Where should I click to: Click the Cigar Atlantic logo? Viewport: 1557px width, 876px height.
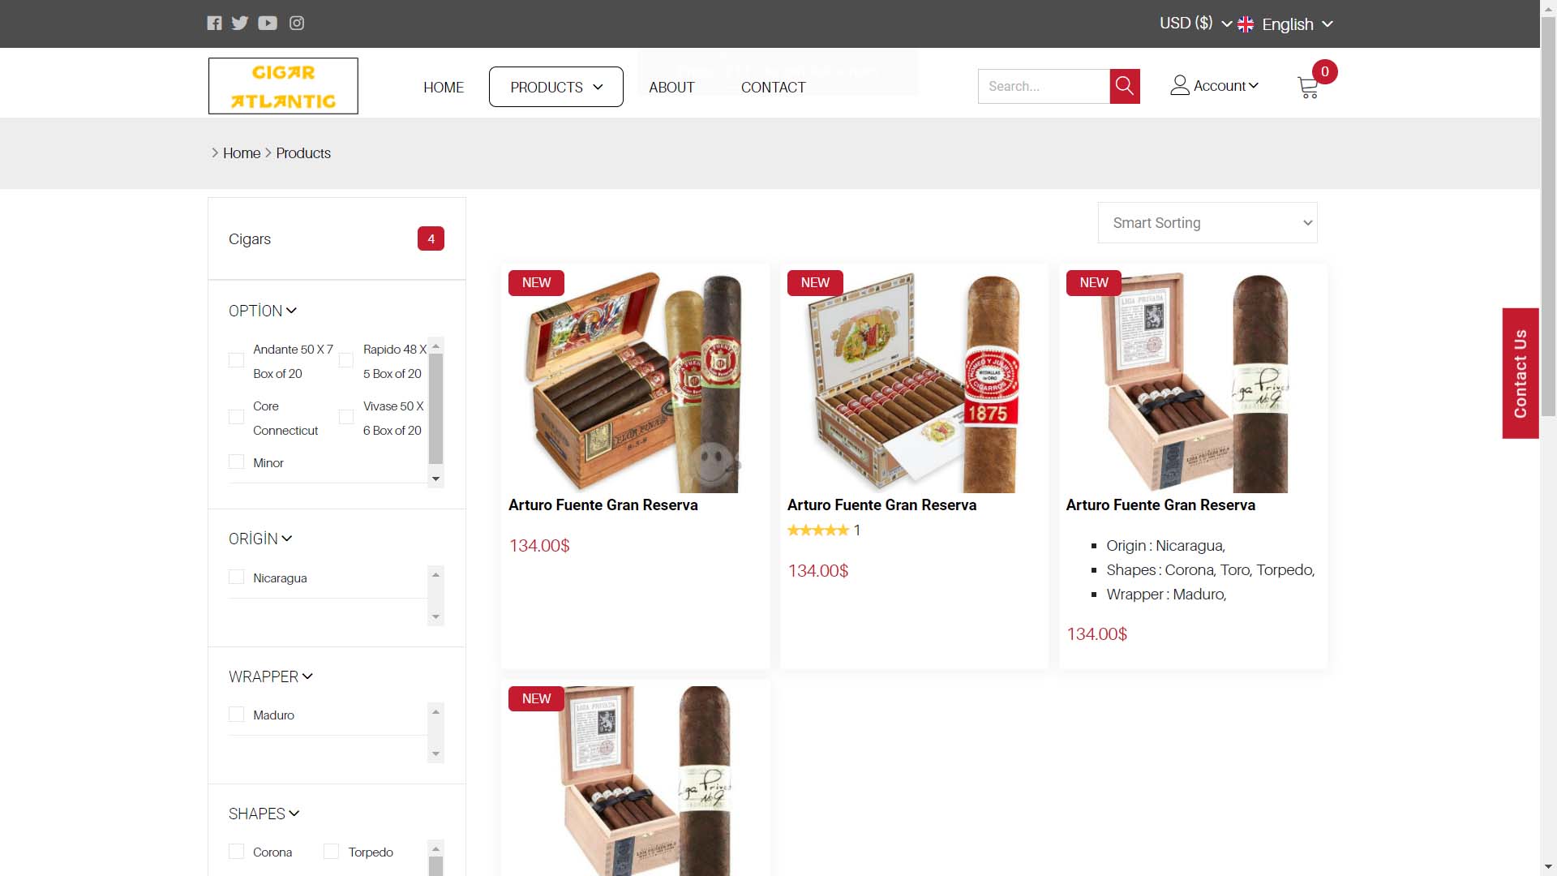pos(283,86)
